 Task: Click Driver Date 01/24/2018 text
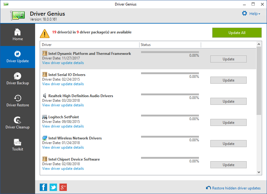[x=61, y=143]
